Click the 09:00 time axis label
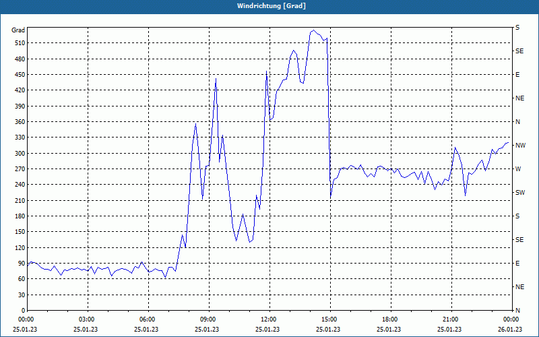This screenshot has height=337, width=539. coord(207,319)
